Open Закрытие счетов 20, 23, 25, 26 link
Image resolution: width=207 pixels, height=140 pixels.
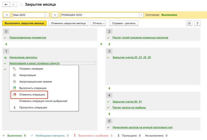(131, 57)
